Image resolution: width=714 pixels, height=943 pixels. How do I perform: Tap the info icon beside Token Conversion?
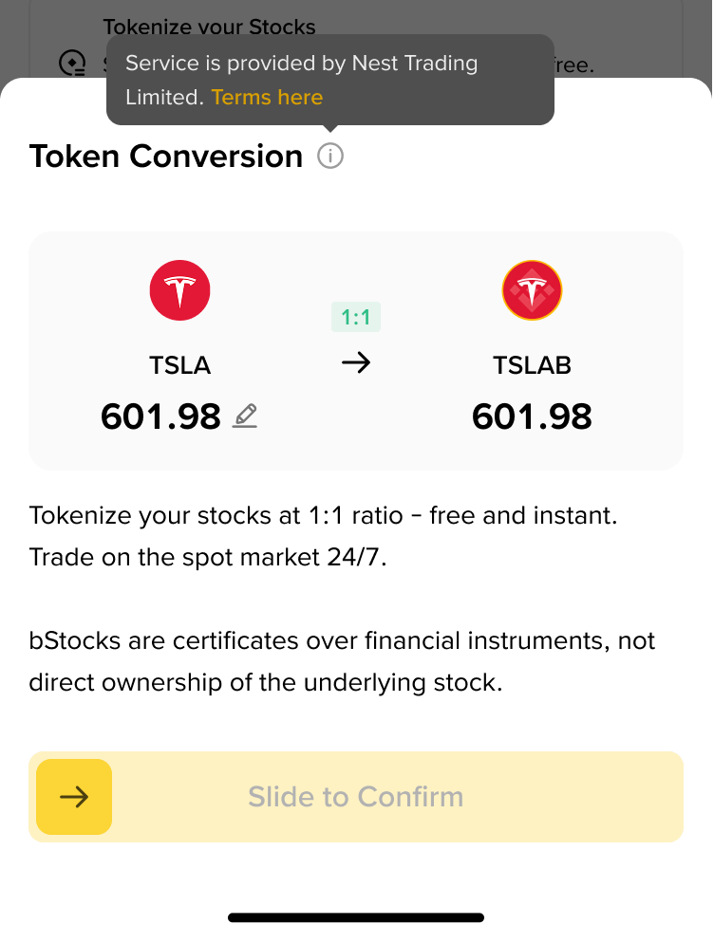click(330, 157)
